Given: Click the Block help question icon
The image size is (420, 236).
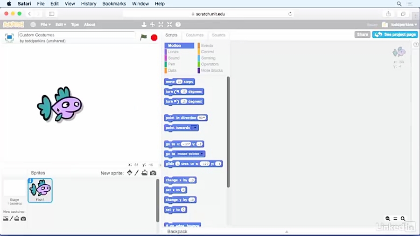Looking at the screenshot, I should [178, 25].
